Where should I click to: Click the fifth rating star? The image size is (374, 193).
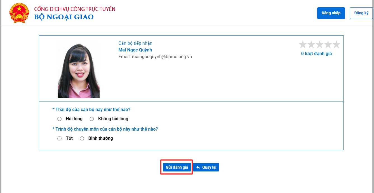point(336,44)
